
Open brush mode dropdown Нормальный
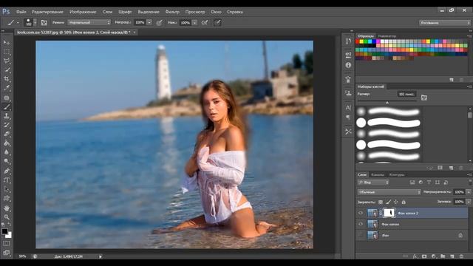[89, 22]
